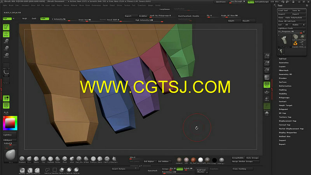311x175 pixels.
Task: Expand the Geometry section
Action: point(284,63)
